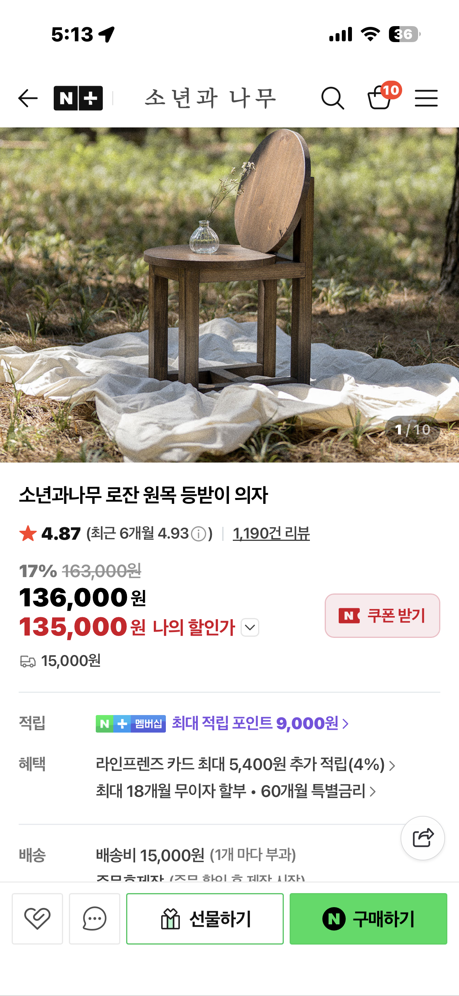Tap the rating info circle icon
The image size is (459, 996).
pyautogui.click(x=199, y=533)
